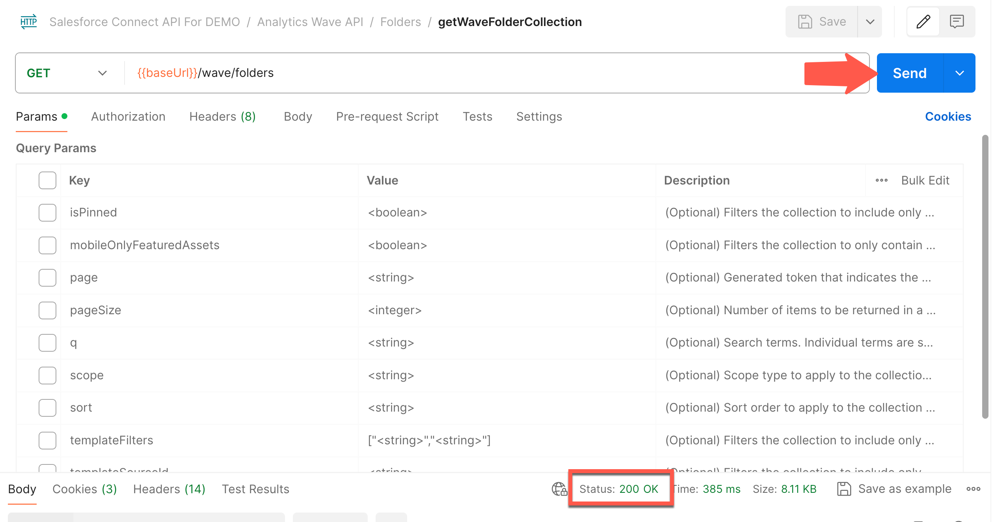Click the q parameter description text
This screenshot has width=994, height=522.
(799, 343)
